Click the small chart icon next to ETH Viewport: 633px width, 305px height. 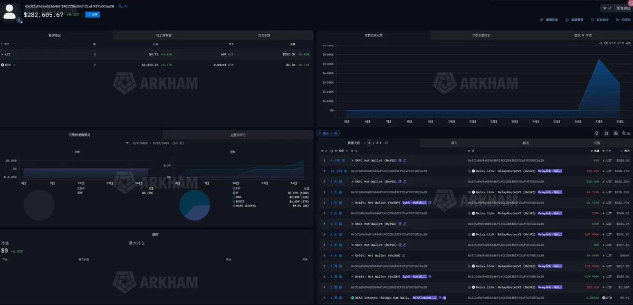pos(14,64)
